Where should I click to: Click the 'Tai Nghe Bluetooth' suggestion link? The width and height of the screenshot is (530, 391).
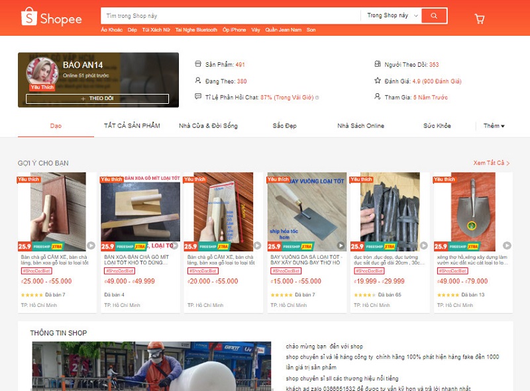[196, 30]
